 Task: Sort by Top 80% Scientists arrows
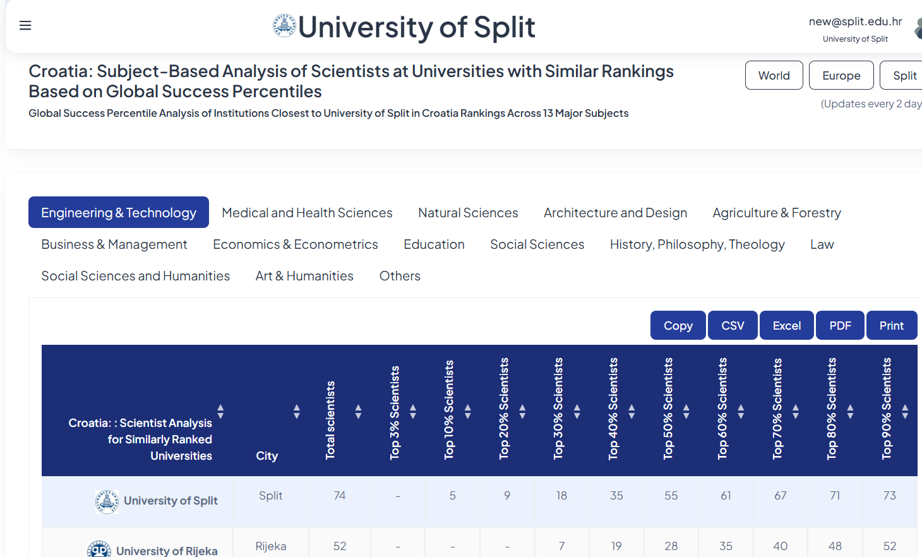(850, 412)
